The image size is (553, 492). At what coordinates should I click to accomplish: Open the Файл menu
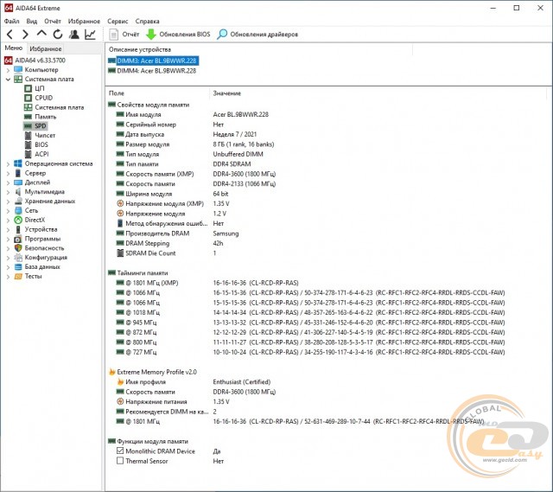pos(11,21)
